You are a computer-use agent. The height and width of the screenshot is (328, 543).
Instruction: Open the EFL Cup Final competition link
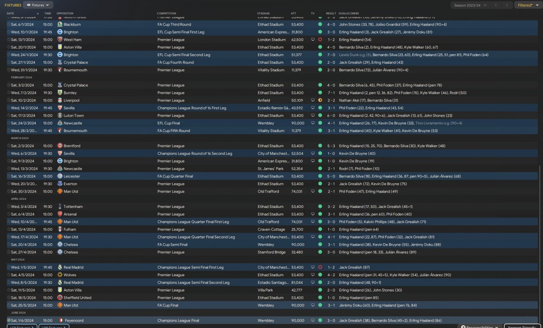[x=168, y=123]
